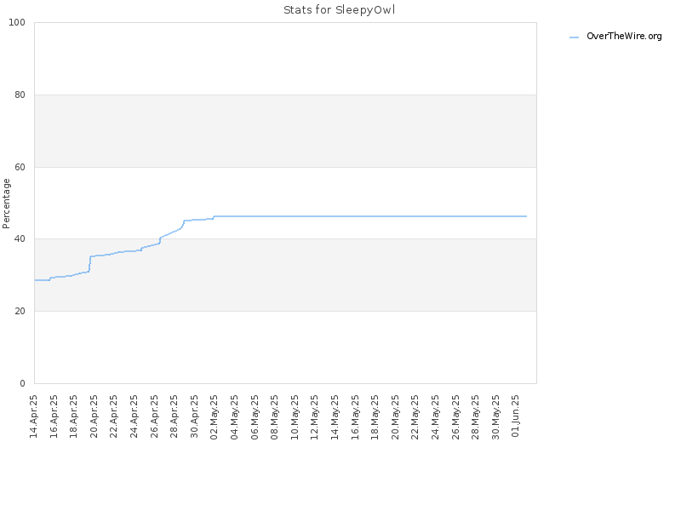Click the Percentage y-axis title
This screenshot has width=681, height=511.
tap(6, 204)
